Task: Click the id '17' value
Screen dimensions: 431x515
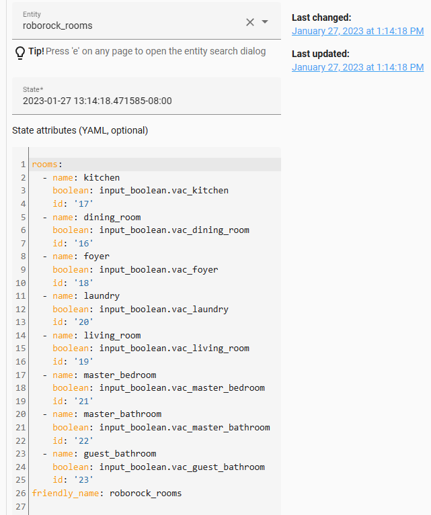Action: coord(83,204)
